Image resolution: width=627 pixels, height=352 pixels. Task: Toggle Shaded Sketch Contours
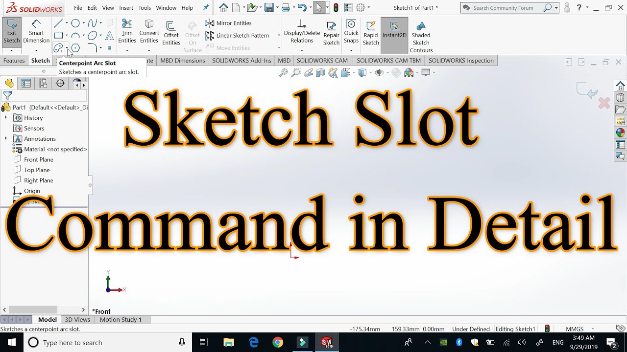point(421,37)
